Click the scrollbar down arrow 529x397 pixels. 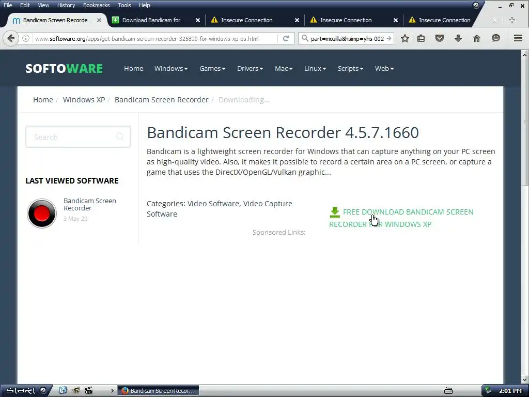click(525, 380)
